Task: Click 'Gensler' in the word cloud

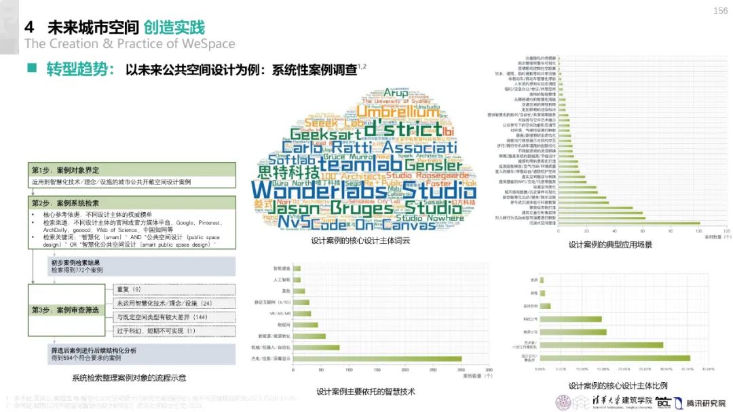Action: [433, 165]
